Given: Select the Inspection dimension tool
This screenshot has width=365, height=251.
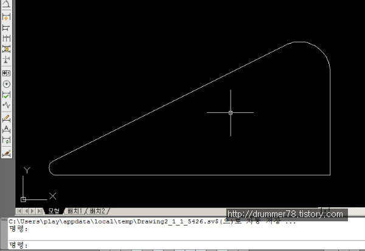Looking at the screenshot, I should click(x=6, y=95).
